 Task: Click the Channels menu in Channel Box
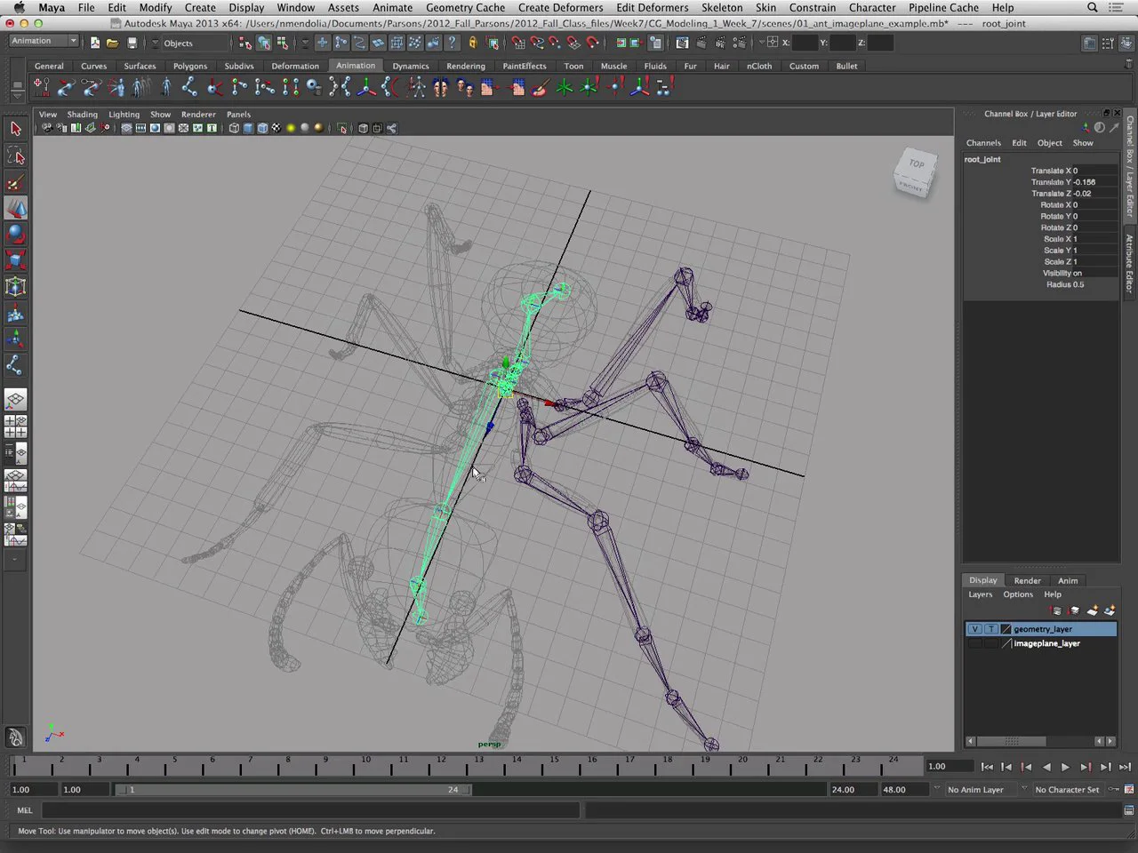[983, 143]
